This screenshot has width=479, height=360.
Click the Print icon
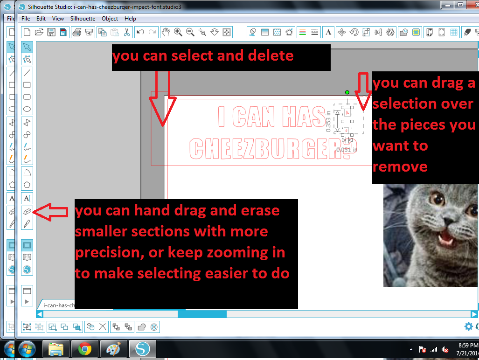pos(77,32)
